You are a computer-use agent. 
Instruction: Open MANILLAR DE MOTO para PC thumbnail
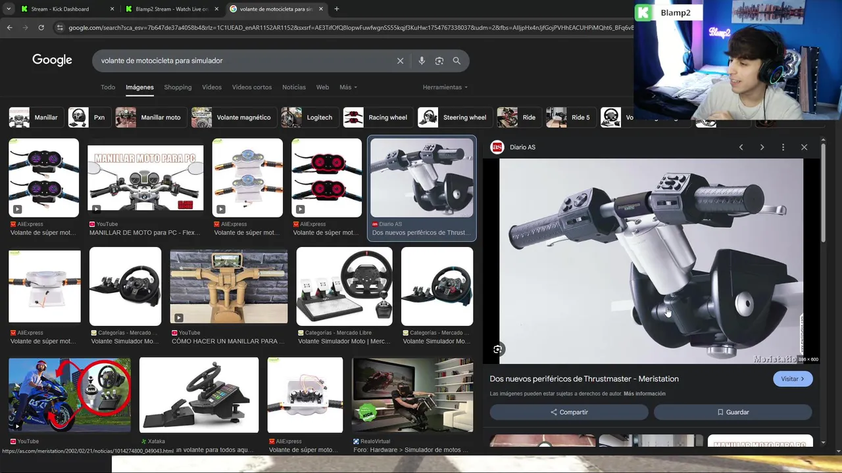(x=145, y=177)
